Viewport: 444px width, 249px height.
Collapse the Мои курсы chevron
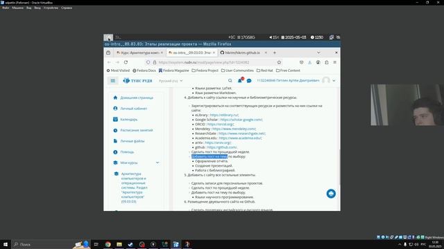tap(157, 163)
